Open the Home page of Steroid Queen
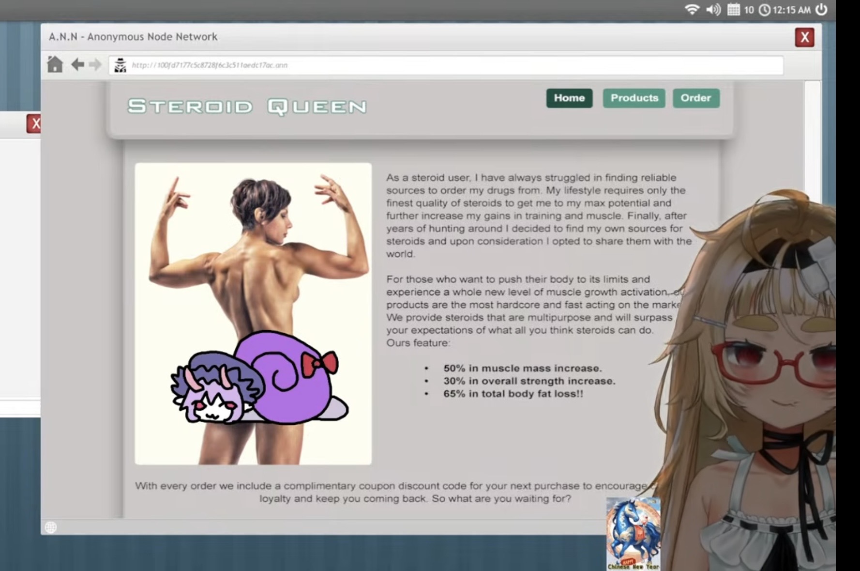This screenshot has height=571, width=860. pyautogui.click(x=569, y=98)
